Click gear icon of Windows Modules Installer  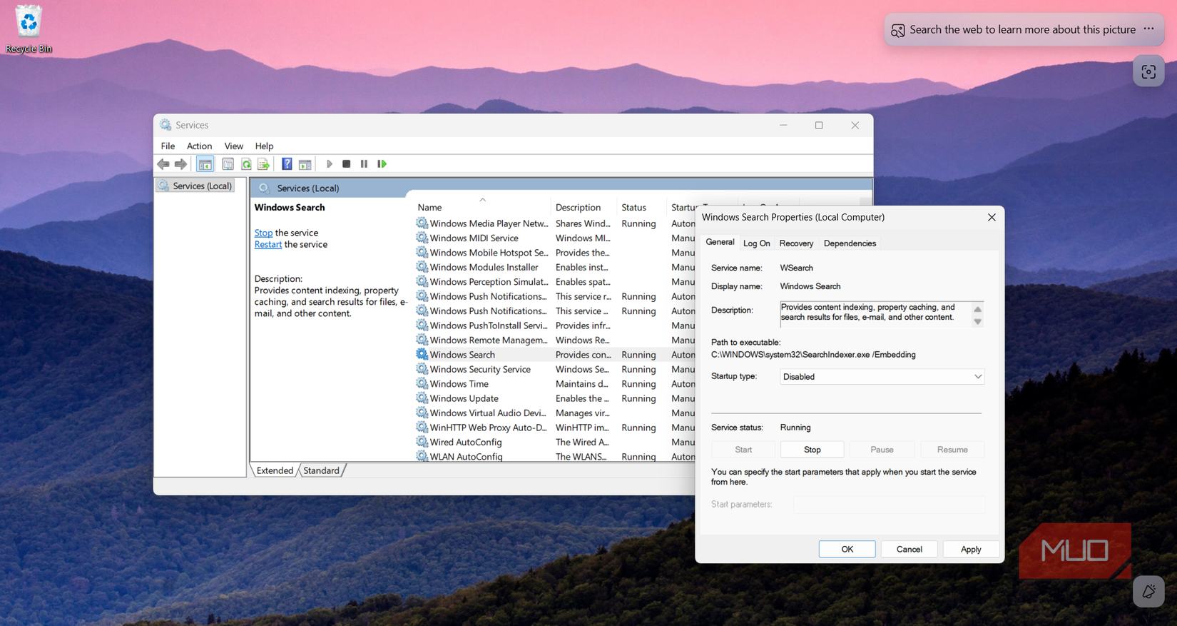422,267
